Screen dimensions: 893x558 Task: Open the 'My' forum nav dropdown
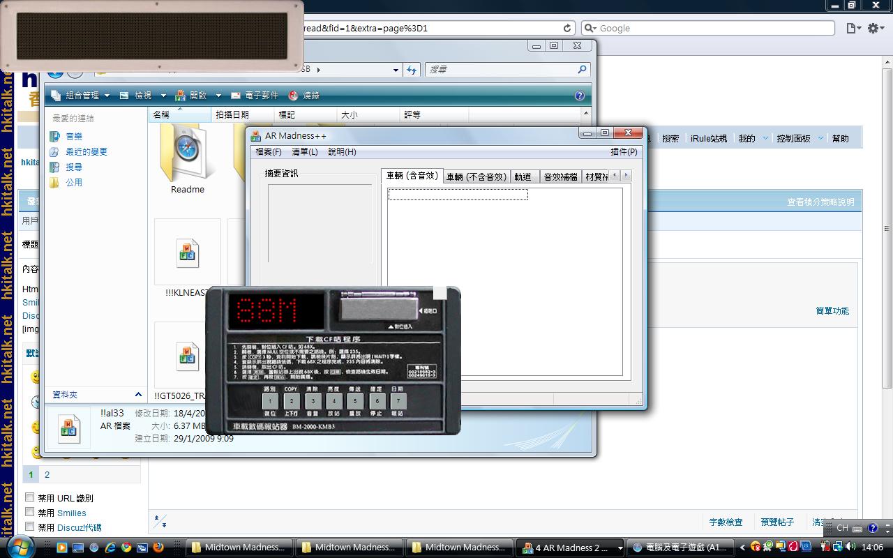(753, 139)
